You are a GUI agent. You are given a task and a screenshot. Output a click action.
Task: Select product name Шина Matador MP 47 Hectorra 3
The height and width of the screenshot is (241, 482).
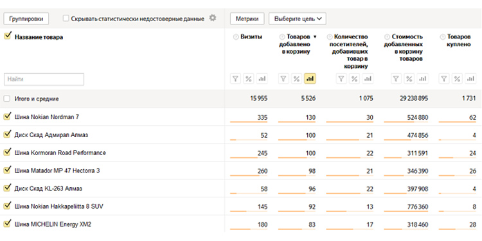point(57,170)
